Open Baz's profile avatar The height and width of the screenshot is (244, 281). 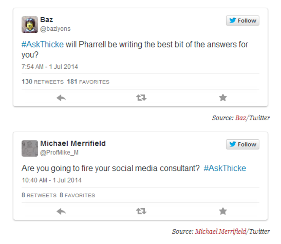click(x=30, y=25)
